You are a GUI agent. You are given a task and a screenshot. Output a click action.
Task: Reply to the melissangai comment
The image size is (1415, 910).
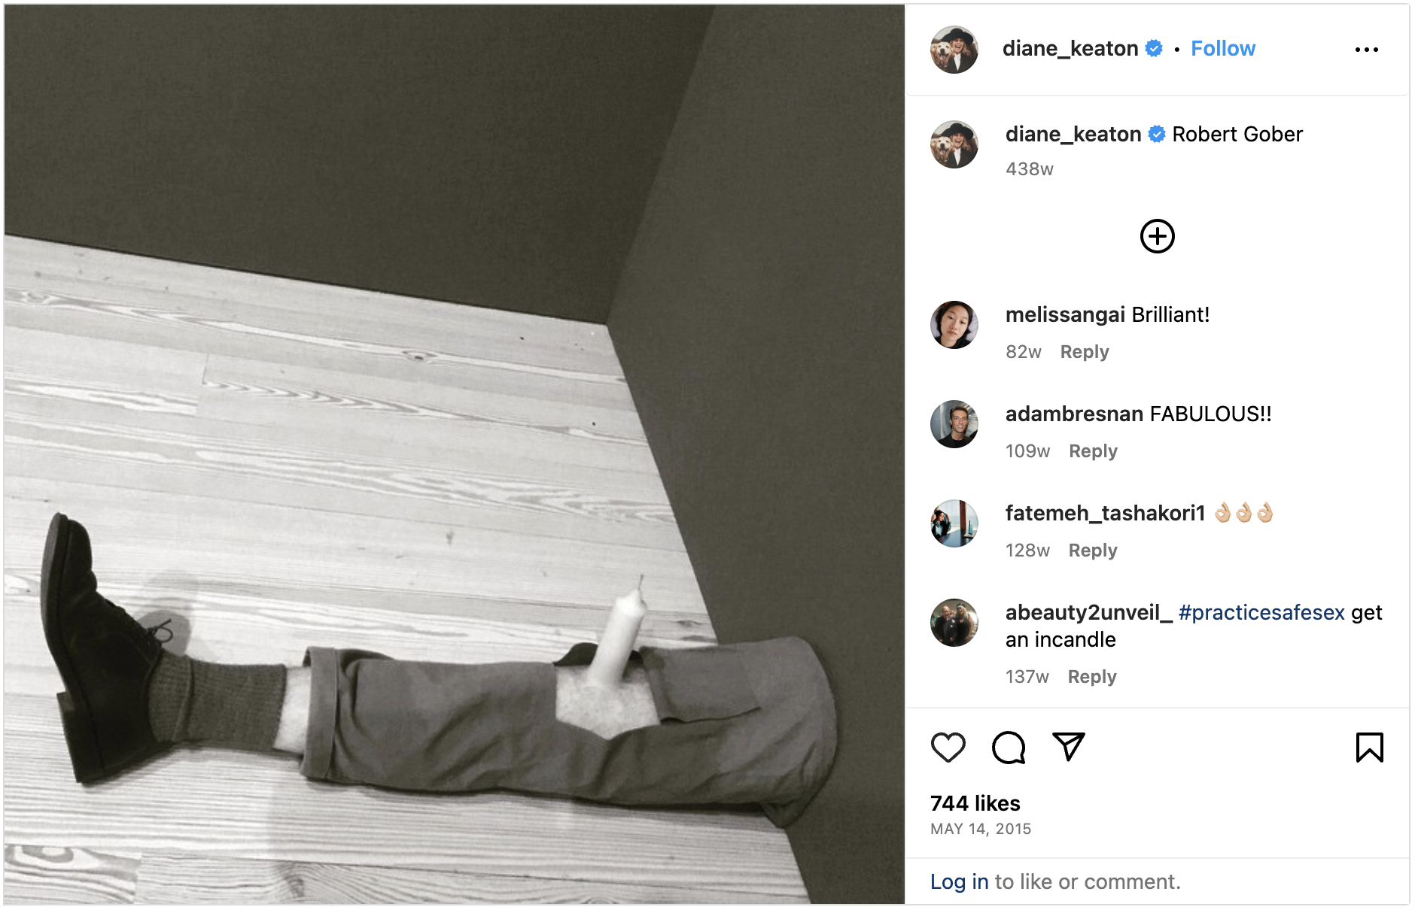pyautogui.click(x=1084, y=352)
